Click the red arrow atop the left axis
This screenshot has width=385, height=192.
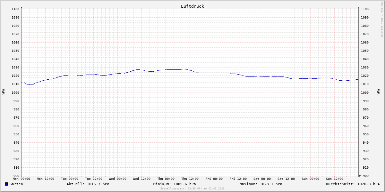21,7
